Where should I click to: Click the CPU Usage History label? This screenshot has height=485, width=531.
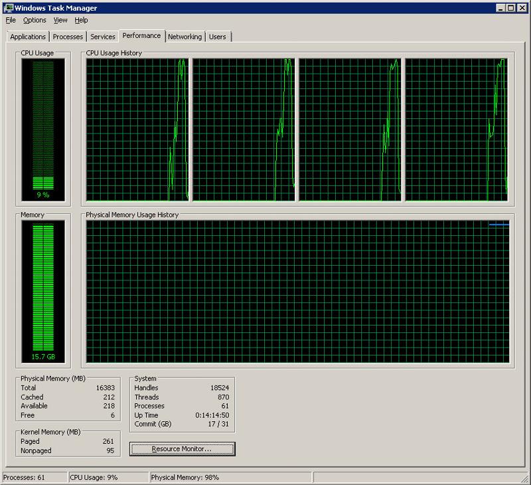(x=114, y=53)
